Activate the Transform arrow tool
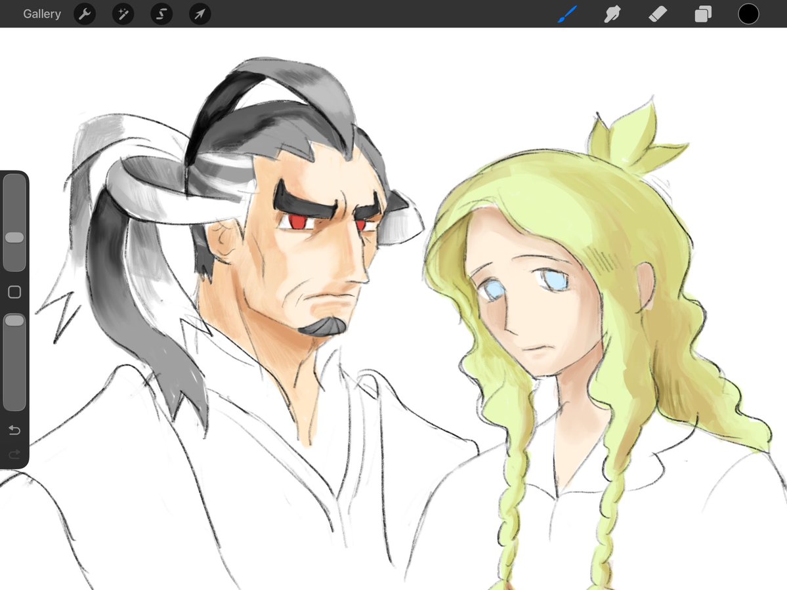787x590 pixels. tap(200, 14)
